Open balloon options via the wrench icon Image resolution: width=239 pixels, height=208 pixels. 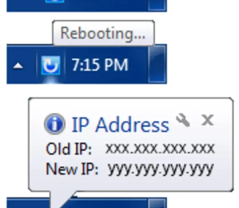pos(183,120)
